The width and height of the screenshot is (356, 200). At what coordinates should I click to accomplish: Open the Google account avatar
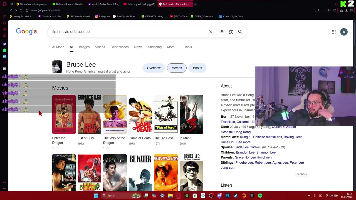344,32
